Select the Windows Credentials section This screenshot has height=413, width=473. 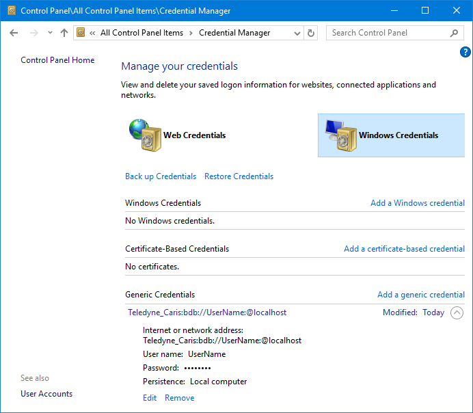[x=398, y=135]
